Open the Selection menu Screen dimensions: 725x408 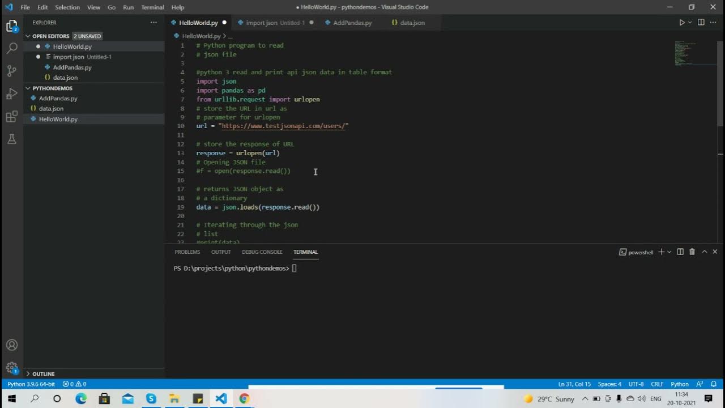click(x=67, y=7)
